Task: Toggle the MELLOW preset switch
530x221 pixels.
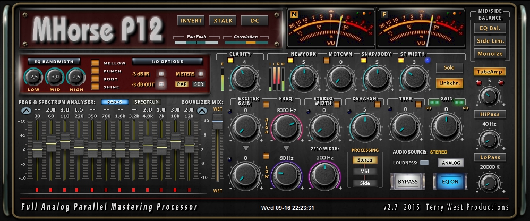Action: pyautogui.click(x=95, y=63)
